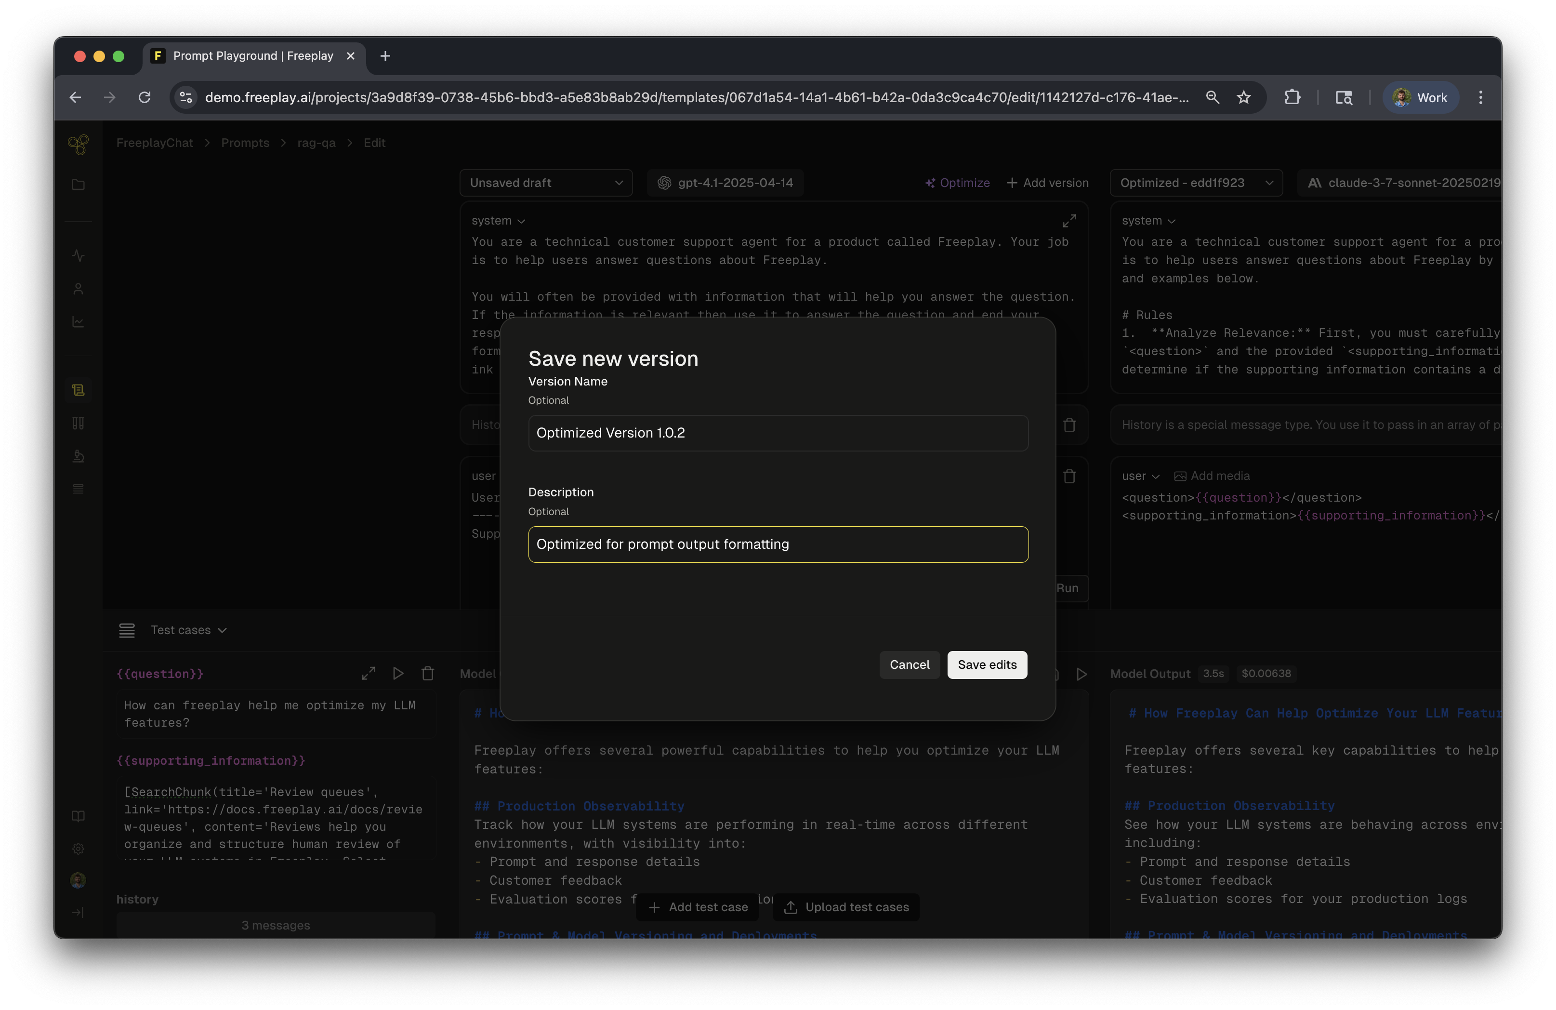The image size is (1556, 1010).
Task: Bookmark this page with star icon
Action: click(x=1243, y=97)
